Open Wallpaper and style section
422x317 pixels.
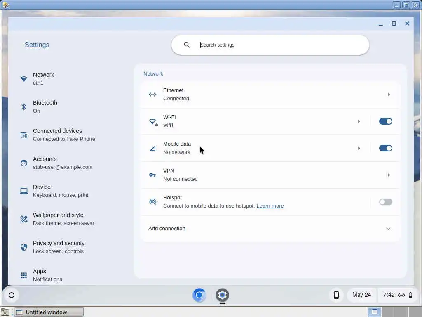click(71, 219)
